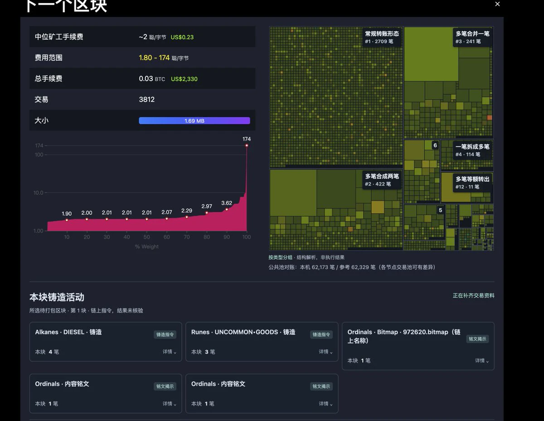This screenshot has width=544, height=421.
Task: Click the treemap group badge numbered 6
Action: 435,145
